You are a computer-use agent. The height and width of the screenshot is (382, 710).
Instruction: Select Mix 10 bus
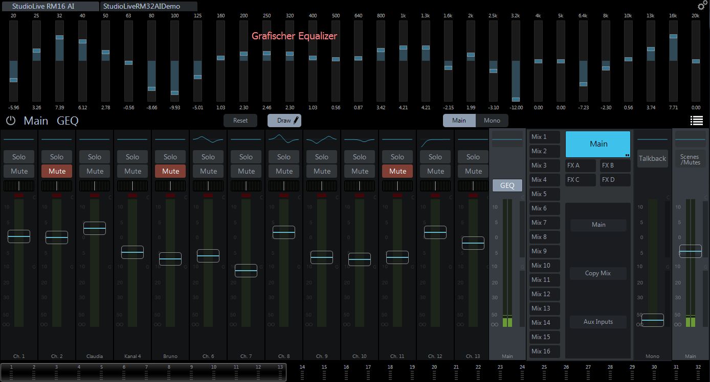pos(545,266)
